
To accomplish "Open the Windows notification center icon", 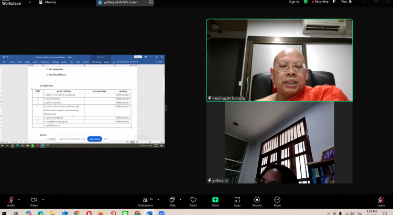I will pyautogui.click(x=385, y=213).
